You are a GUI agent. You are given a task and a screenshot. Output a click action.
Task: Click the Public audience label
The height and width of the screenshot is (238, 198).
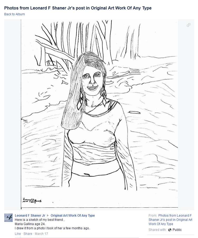(x=177, y=230)
